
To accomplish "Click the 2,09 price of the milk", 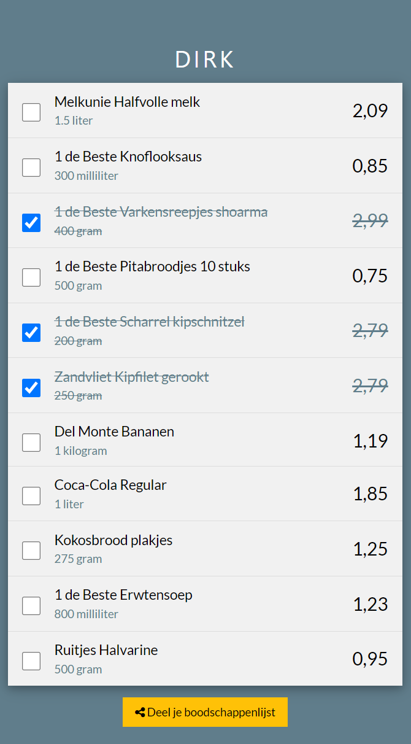I will coord(370,111).
